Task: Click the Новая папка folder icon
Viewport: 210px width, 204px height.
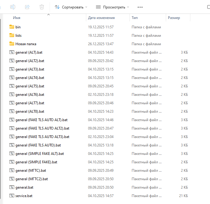Action: click(12, 44)
